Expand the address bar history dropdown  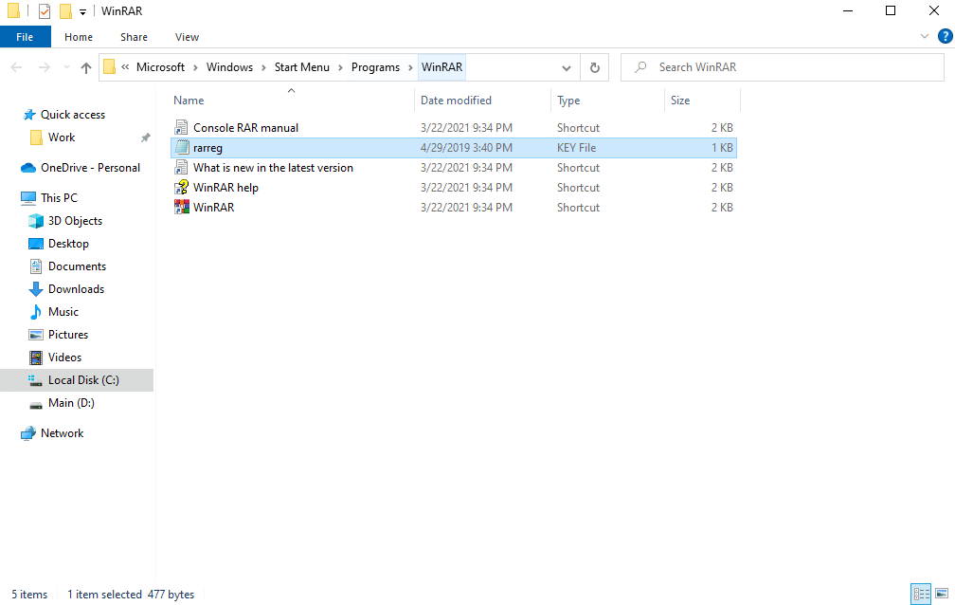coord(567,67)
